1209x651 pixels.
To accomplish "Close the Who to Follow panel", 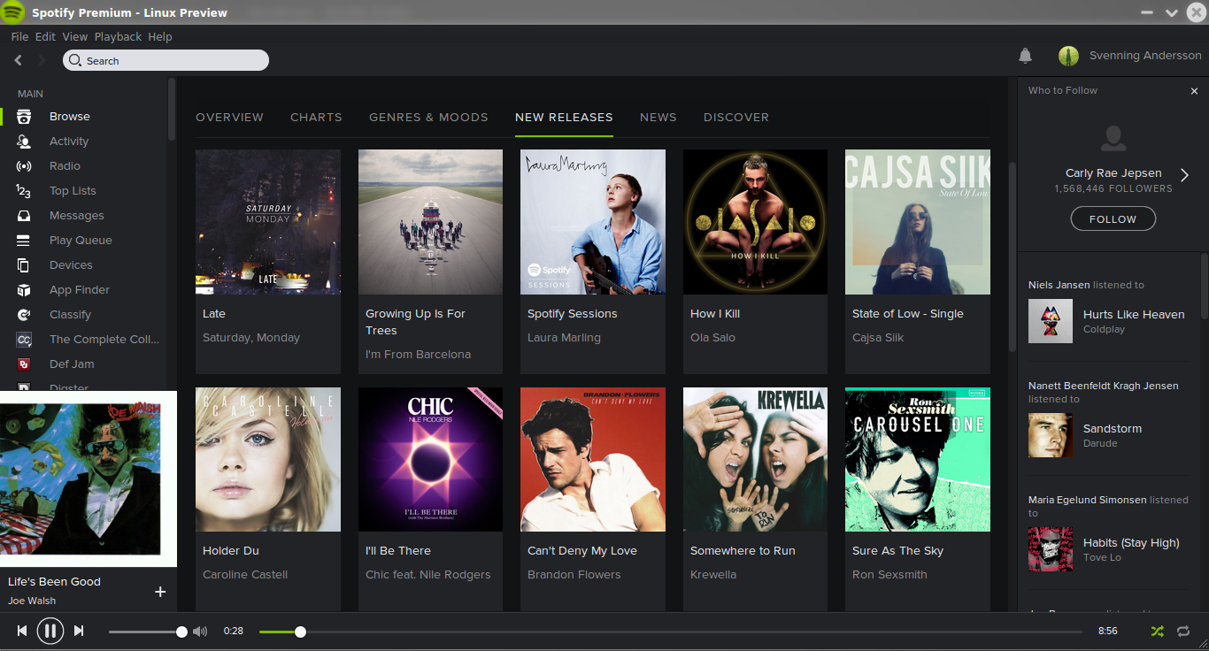I will pos(1194,91).
